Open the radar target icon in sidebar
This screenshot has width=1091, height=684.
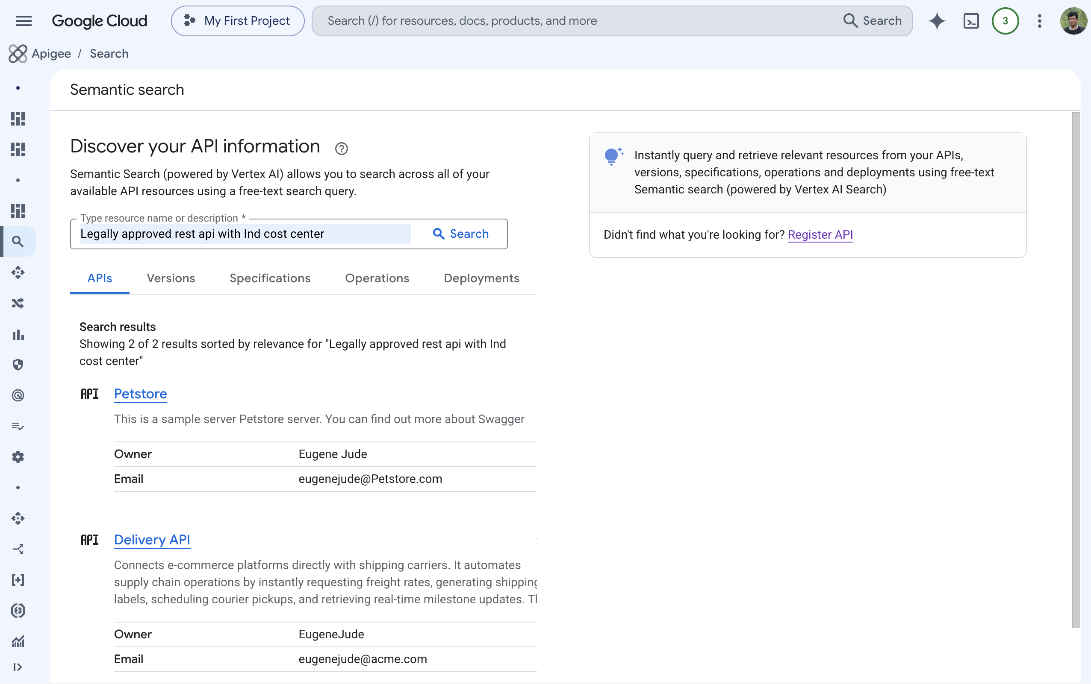coord(18,395)
